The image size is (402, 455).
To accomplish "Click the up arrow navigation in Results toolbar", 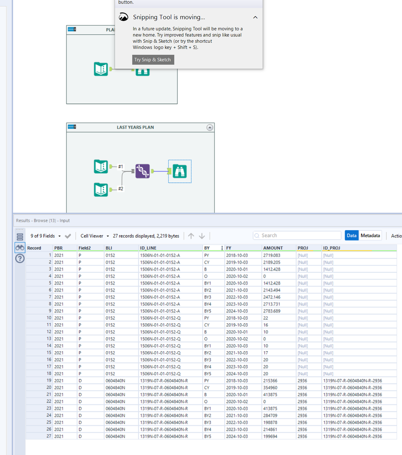I will tap(191, 236).
